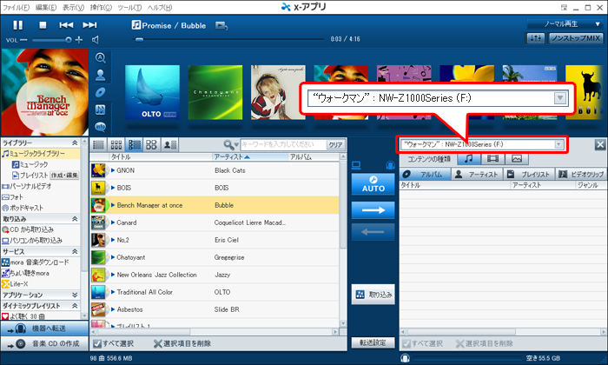Adjust the VOL volume slider handle

point(67,40)
